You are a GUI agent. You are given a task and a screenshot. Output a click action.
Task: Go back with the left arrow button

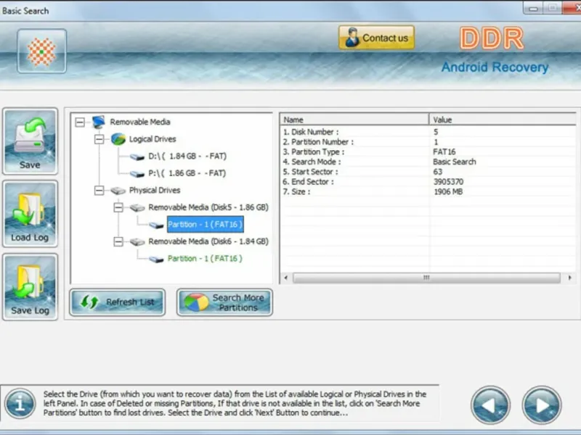(490, 405)
